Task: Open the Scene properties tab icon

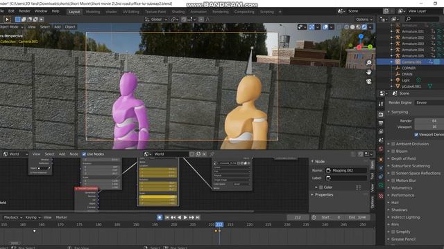Action: (381, 140)
